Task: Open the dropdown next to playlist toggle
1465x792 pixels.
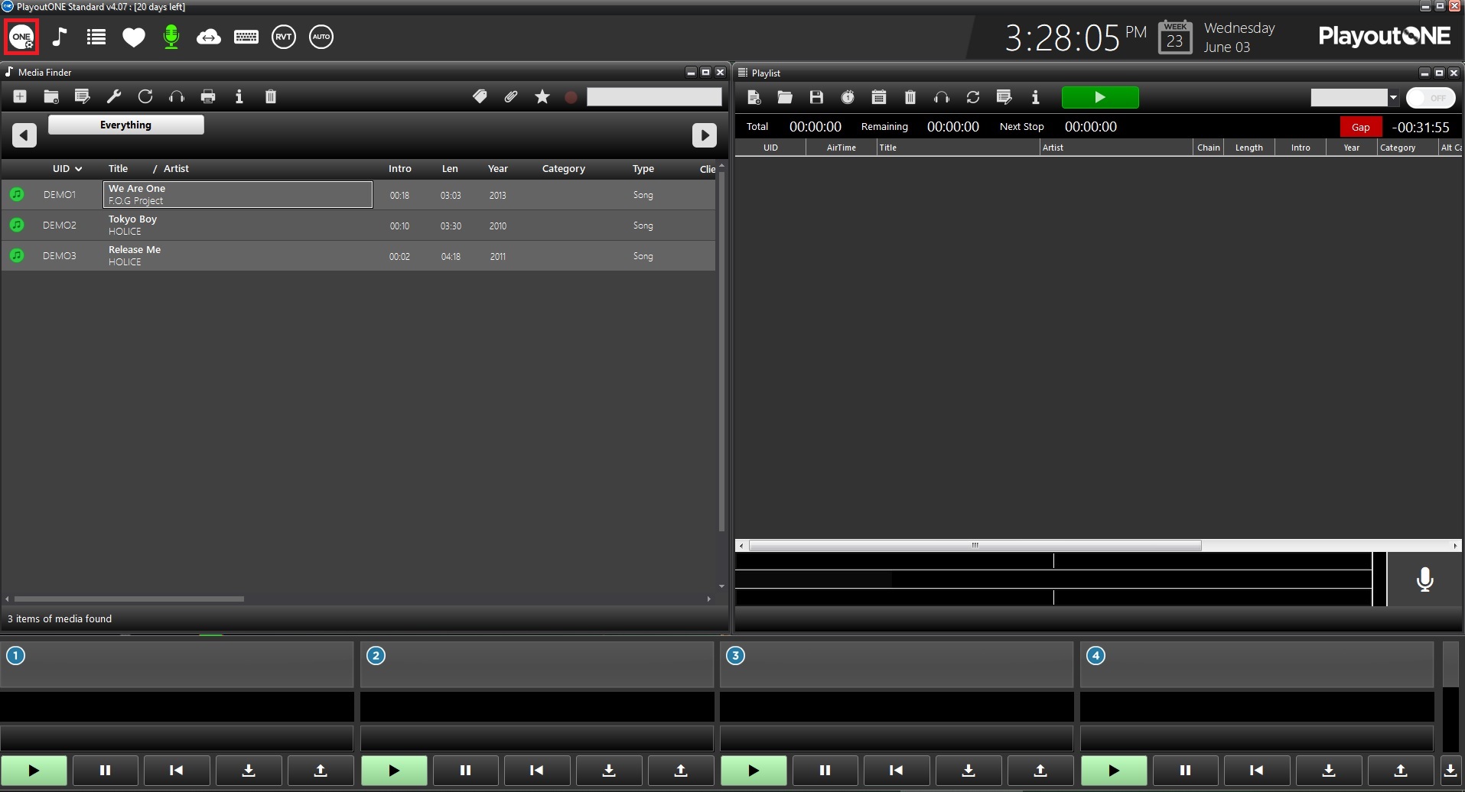Action: pyautogui.click(x=1393, y=98)
